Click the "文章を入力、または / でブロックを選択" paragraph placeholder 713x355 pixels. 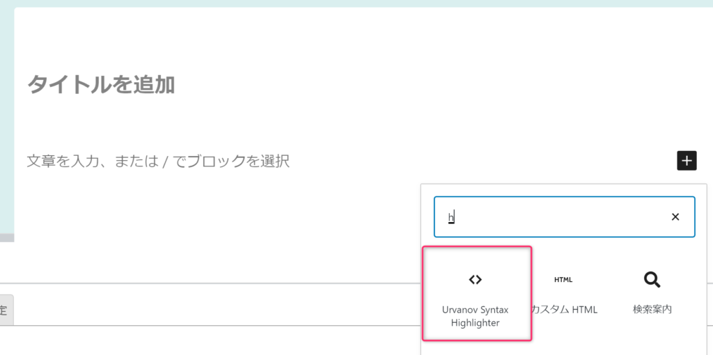point(158,161)
